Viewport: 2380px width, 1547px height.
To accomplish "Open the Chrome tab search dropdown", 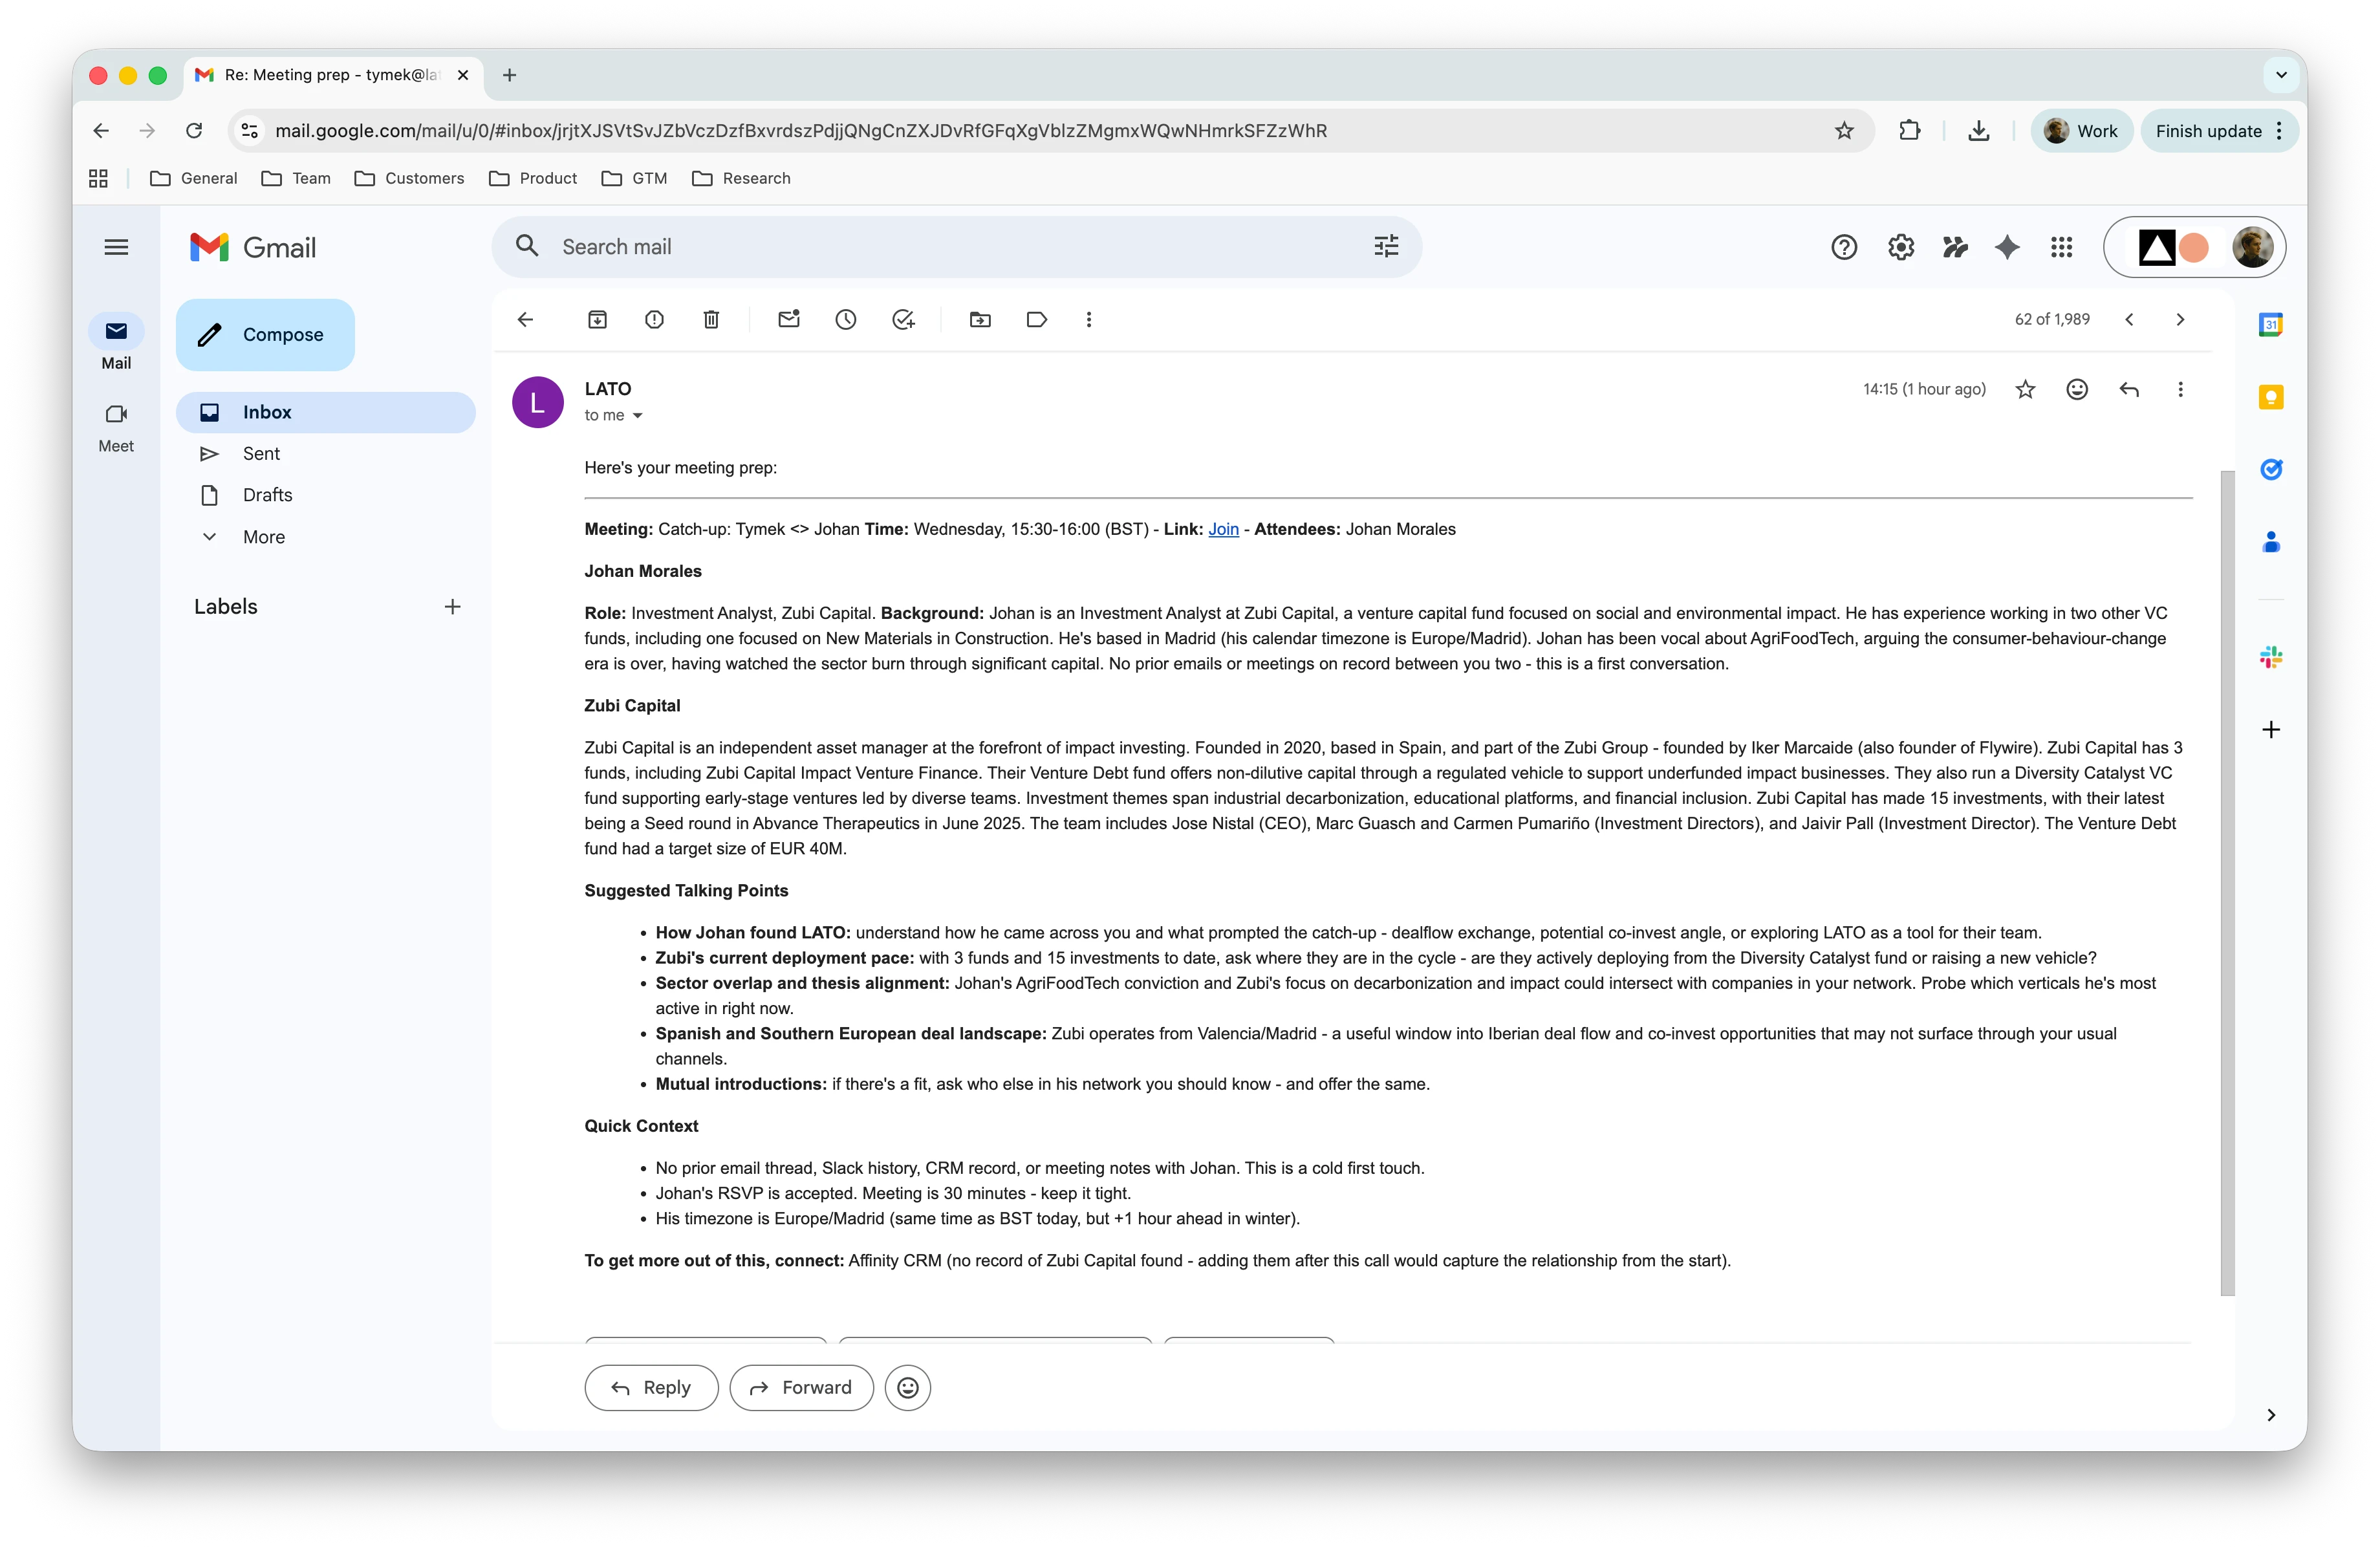I will click(x=2281, y=75).
